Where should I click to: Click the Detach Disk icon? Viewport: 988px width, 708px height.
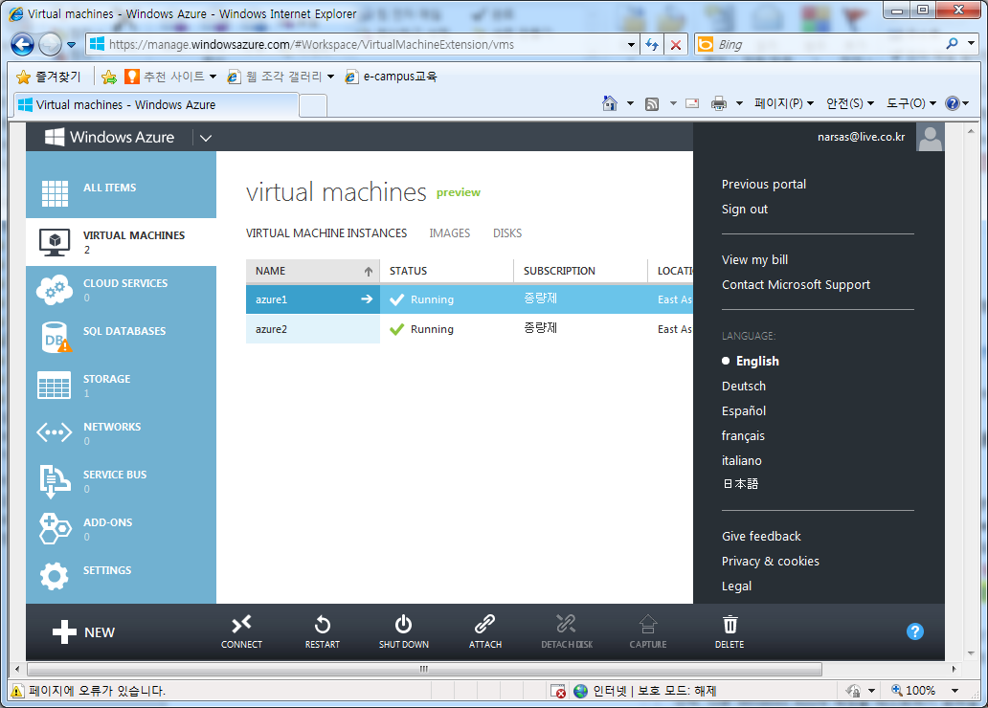click(x=566, y=624)
